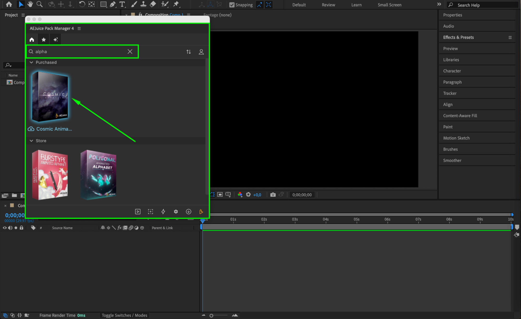Take snapshot with camera icon
Viewport: 521px width, 319px height.
tap(273, 195)
